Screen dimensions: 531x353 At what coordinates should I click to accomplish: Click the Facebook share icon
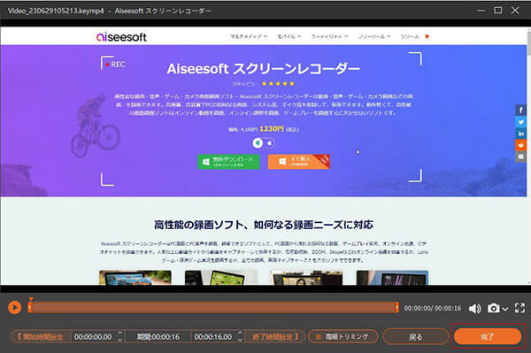pos(521,110)
